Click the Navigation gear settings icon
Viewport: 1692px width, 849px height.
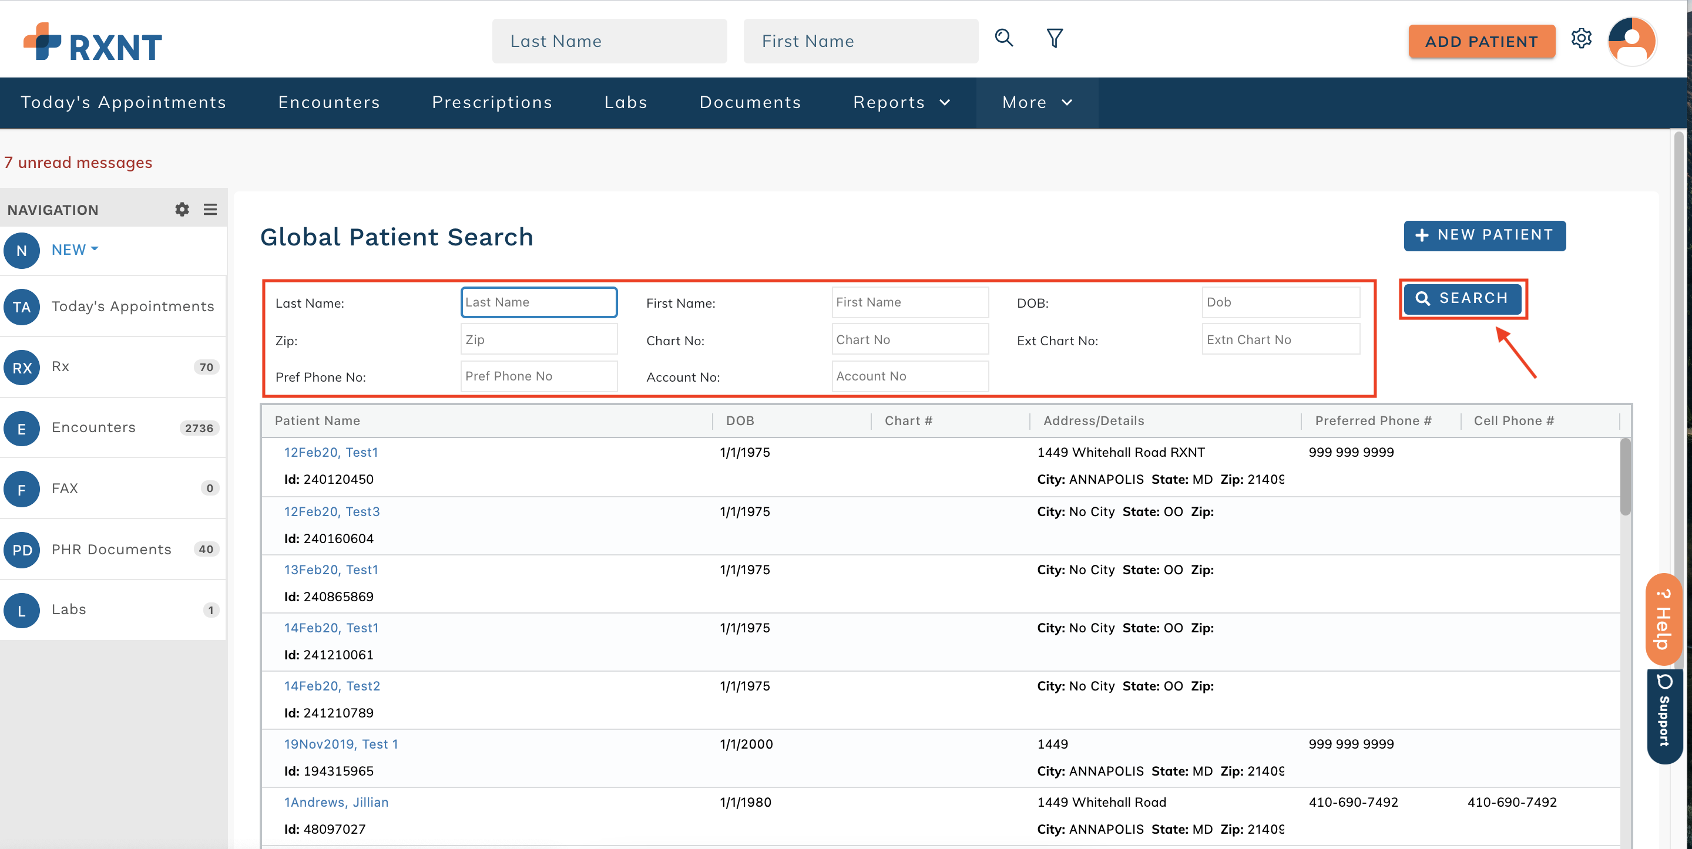(x=182, y=209)
